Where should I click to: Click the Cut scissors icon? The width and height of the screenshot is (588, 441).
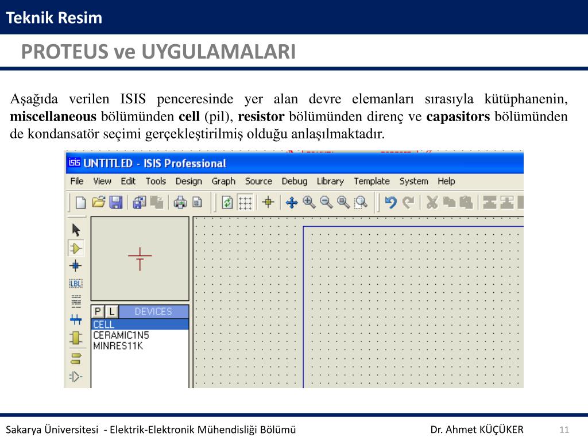[x=432, y=203]
